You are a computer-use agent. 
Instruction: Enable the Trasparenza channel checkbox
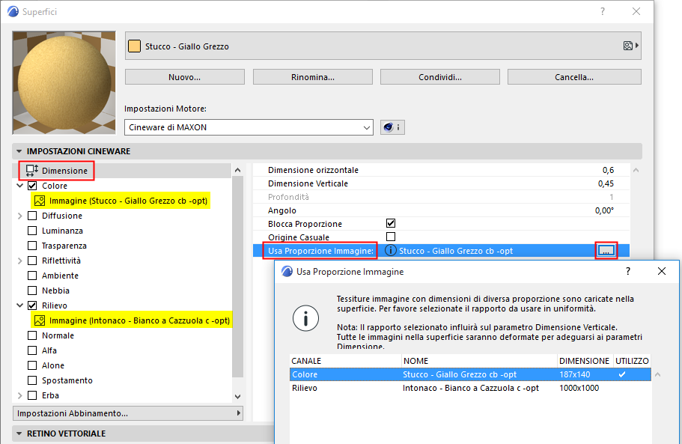point(32,246)
